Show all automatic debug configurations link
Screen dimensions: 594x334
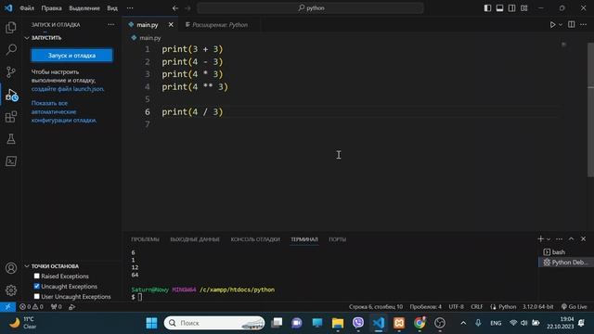pos(64,111)
